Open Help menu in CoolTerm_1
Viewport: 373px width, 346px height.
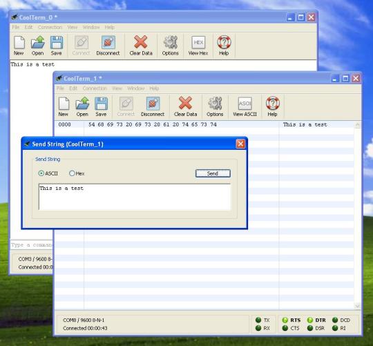155,88
